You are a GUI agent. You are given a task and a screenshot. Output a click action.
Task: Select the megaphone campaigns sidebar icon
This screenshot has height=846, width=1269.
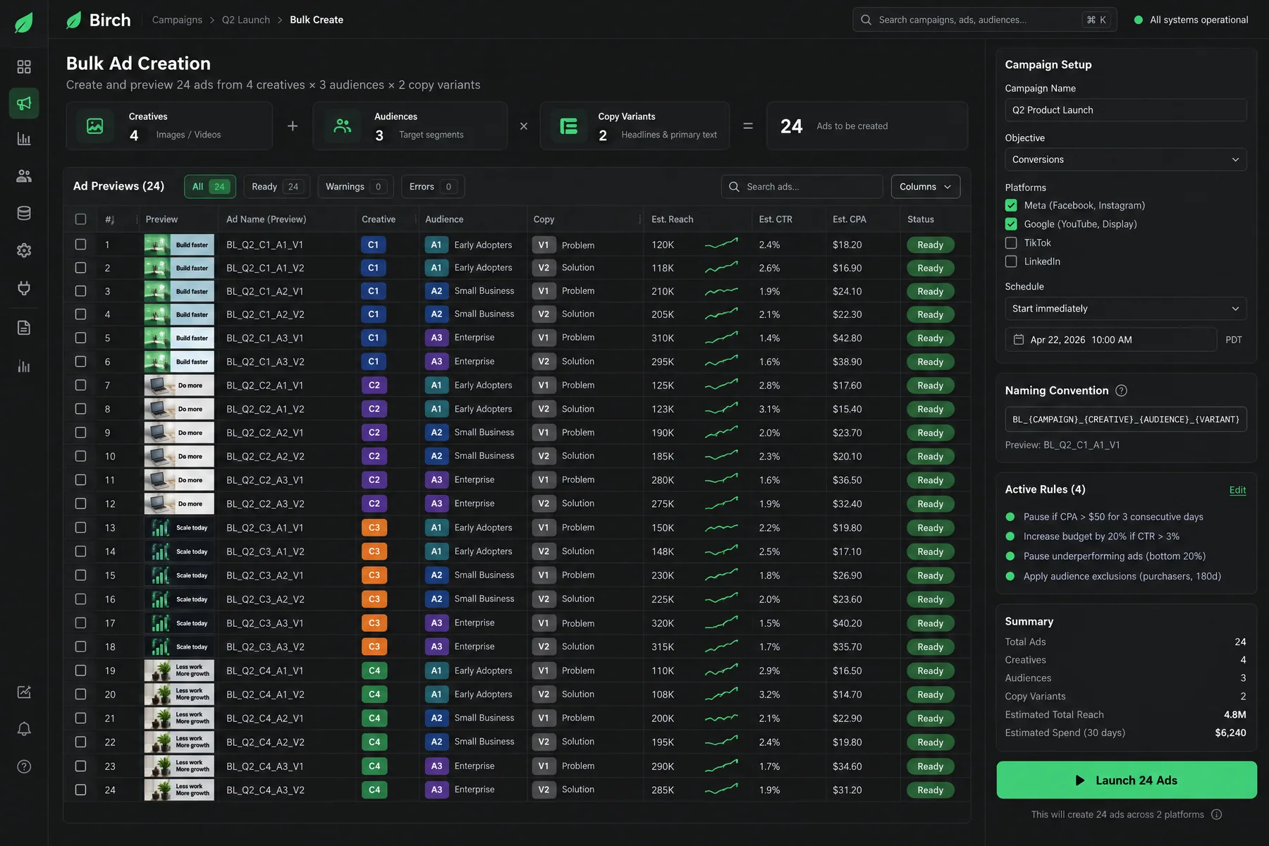24,104
